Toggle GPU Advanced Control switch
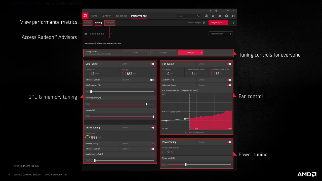 [x=152, y=80]
